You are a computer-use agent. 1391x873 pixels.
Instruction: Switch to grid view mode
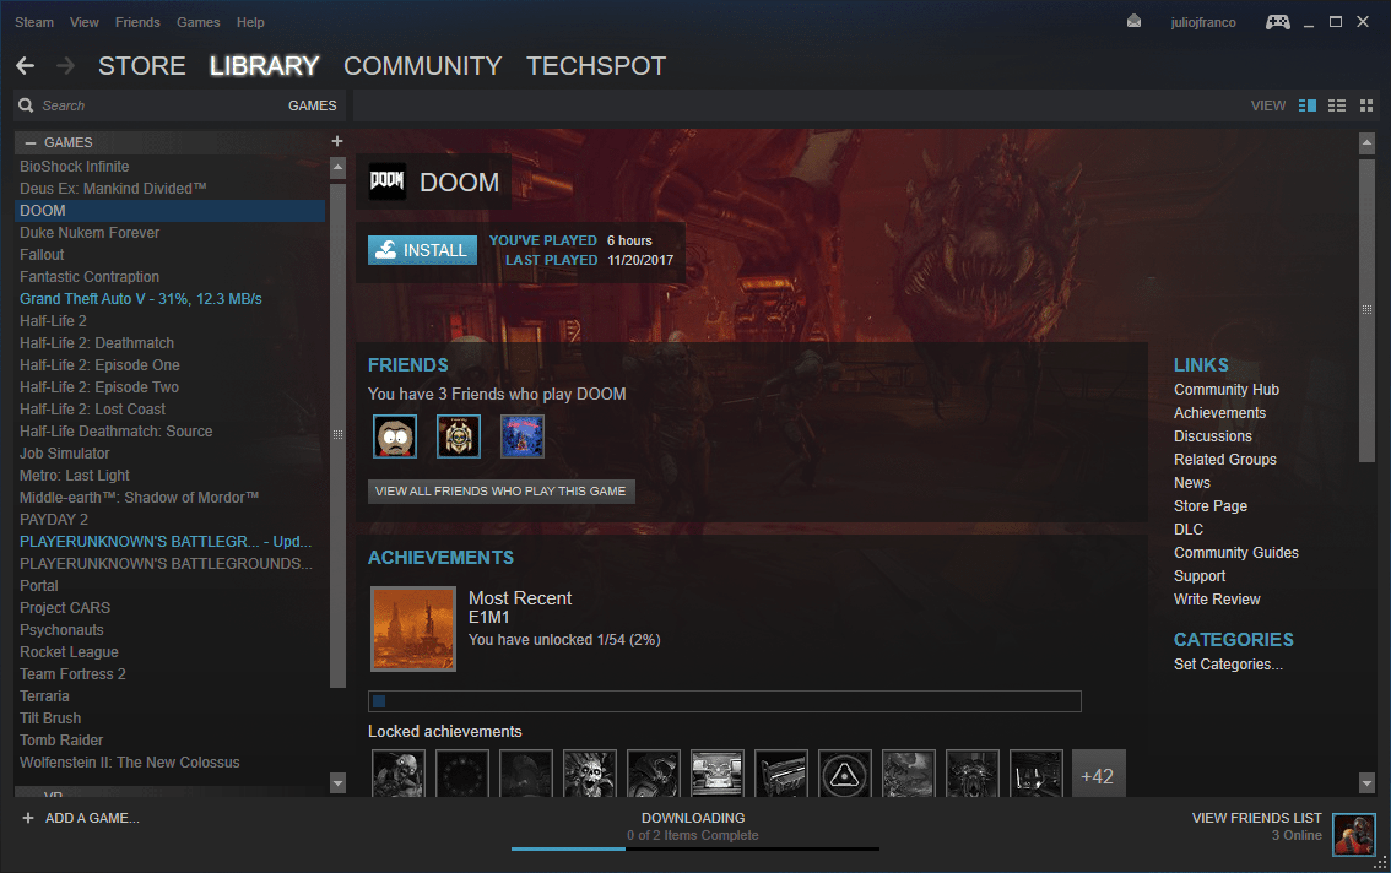1366,105
